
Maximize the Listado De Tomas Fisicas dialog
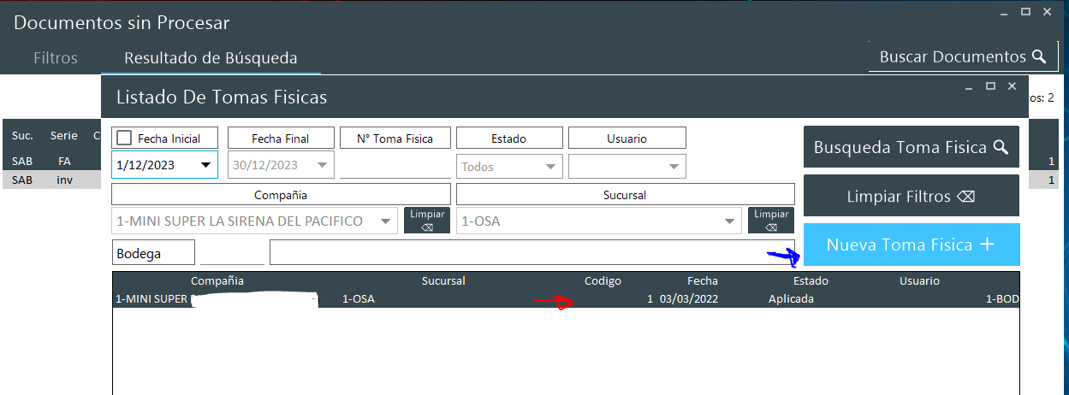(x=990, y=86)
